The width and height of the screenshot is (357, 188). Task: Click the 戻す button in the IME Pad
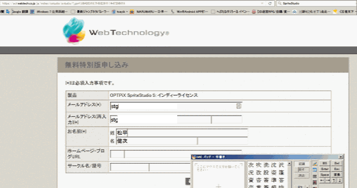(x=302, y=170)
